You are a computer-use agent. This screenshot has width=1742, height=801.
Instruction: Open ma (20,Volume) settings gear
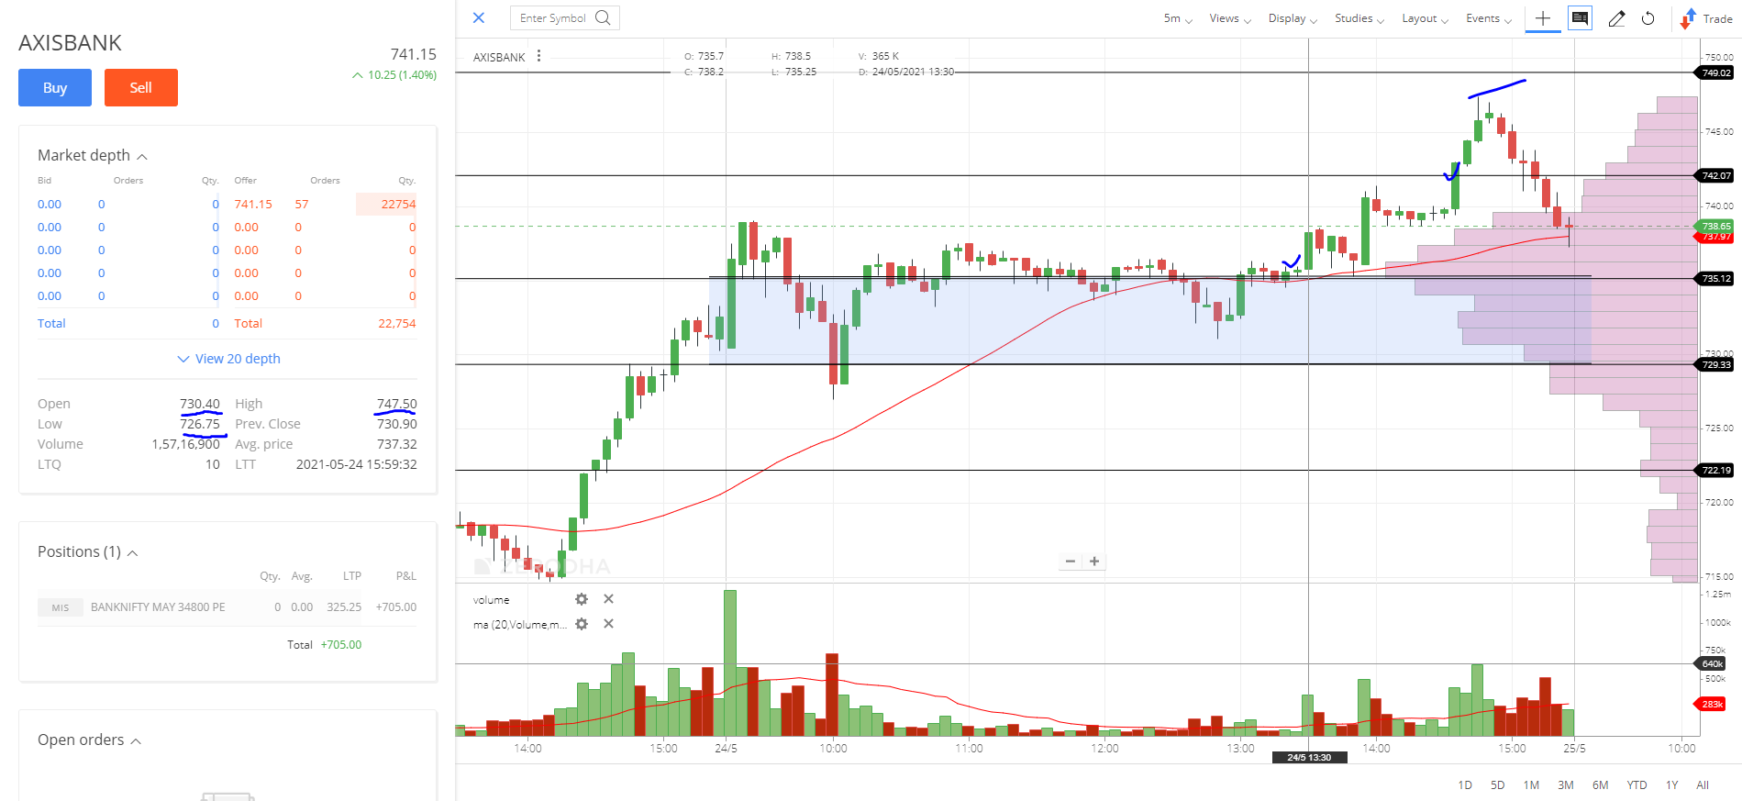pyautogui.click(x=582, y=624)
